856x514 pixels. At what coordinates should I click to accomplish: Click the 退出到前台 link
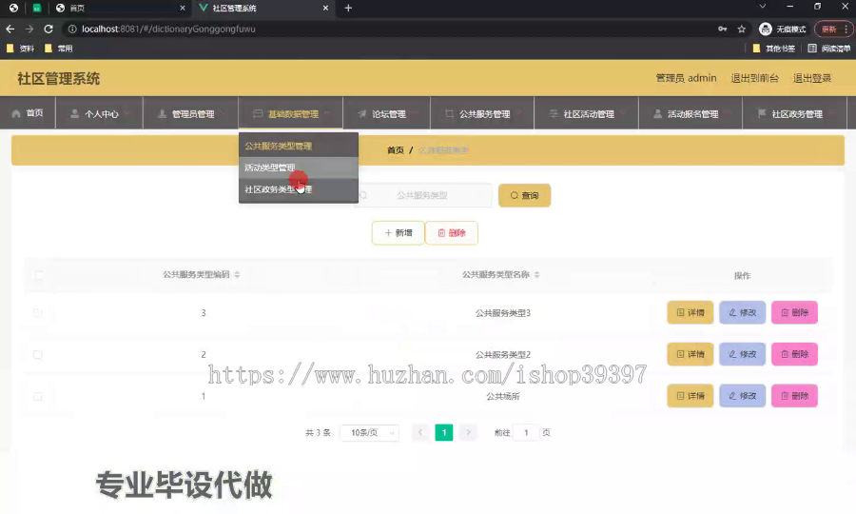pos(754,78)
